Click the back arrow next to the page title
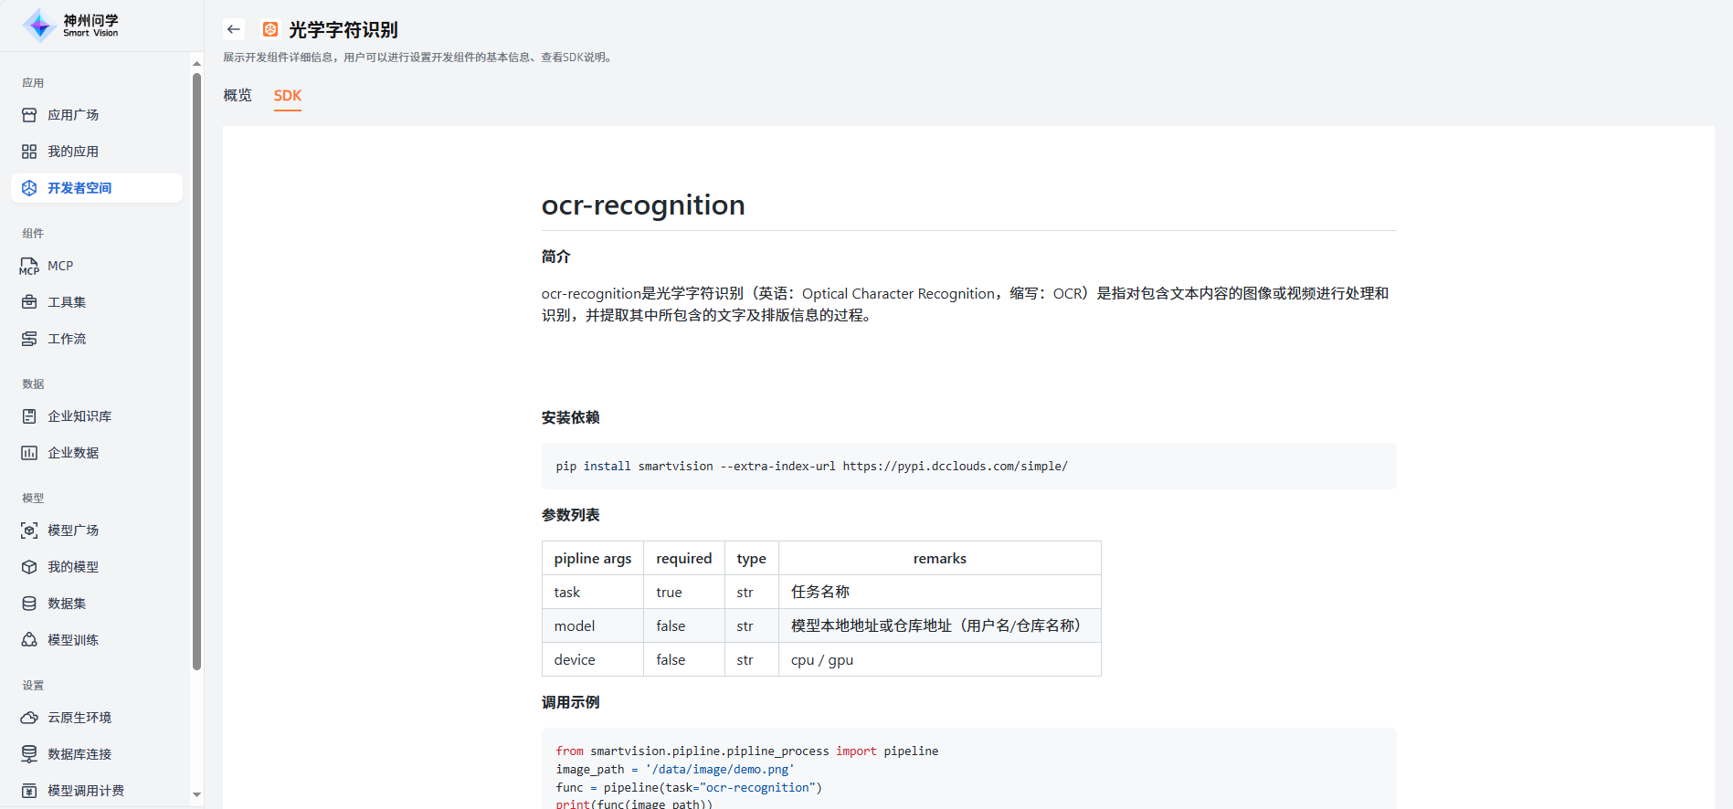 (x=234, y=29)
